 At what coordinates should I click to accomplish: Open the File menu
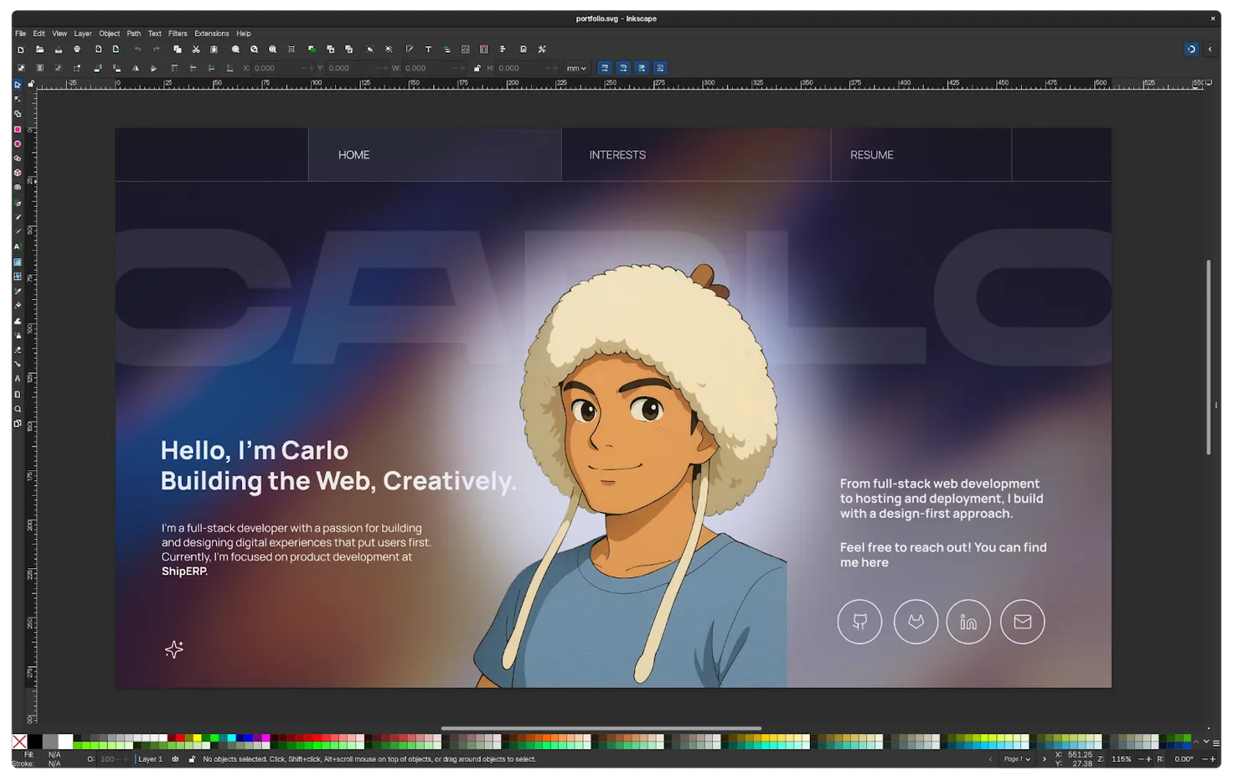[20, 34]
